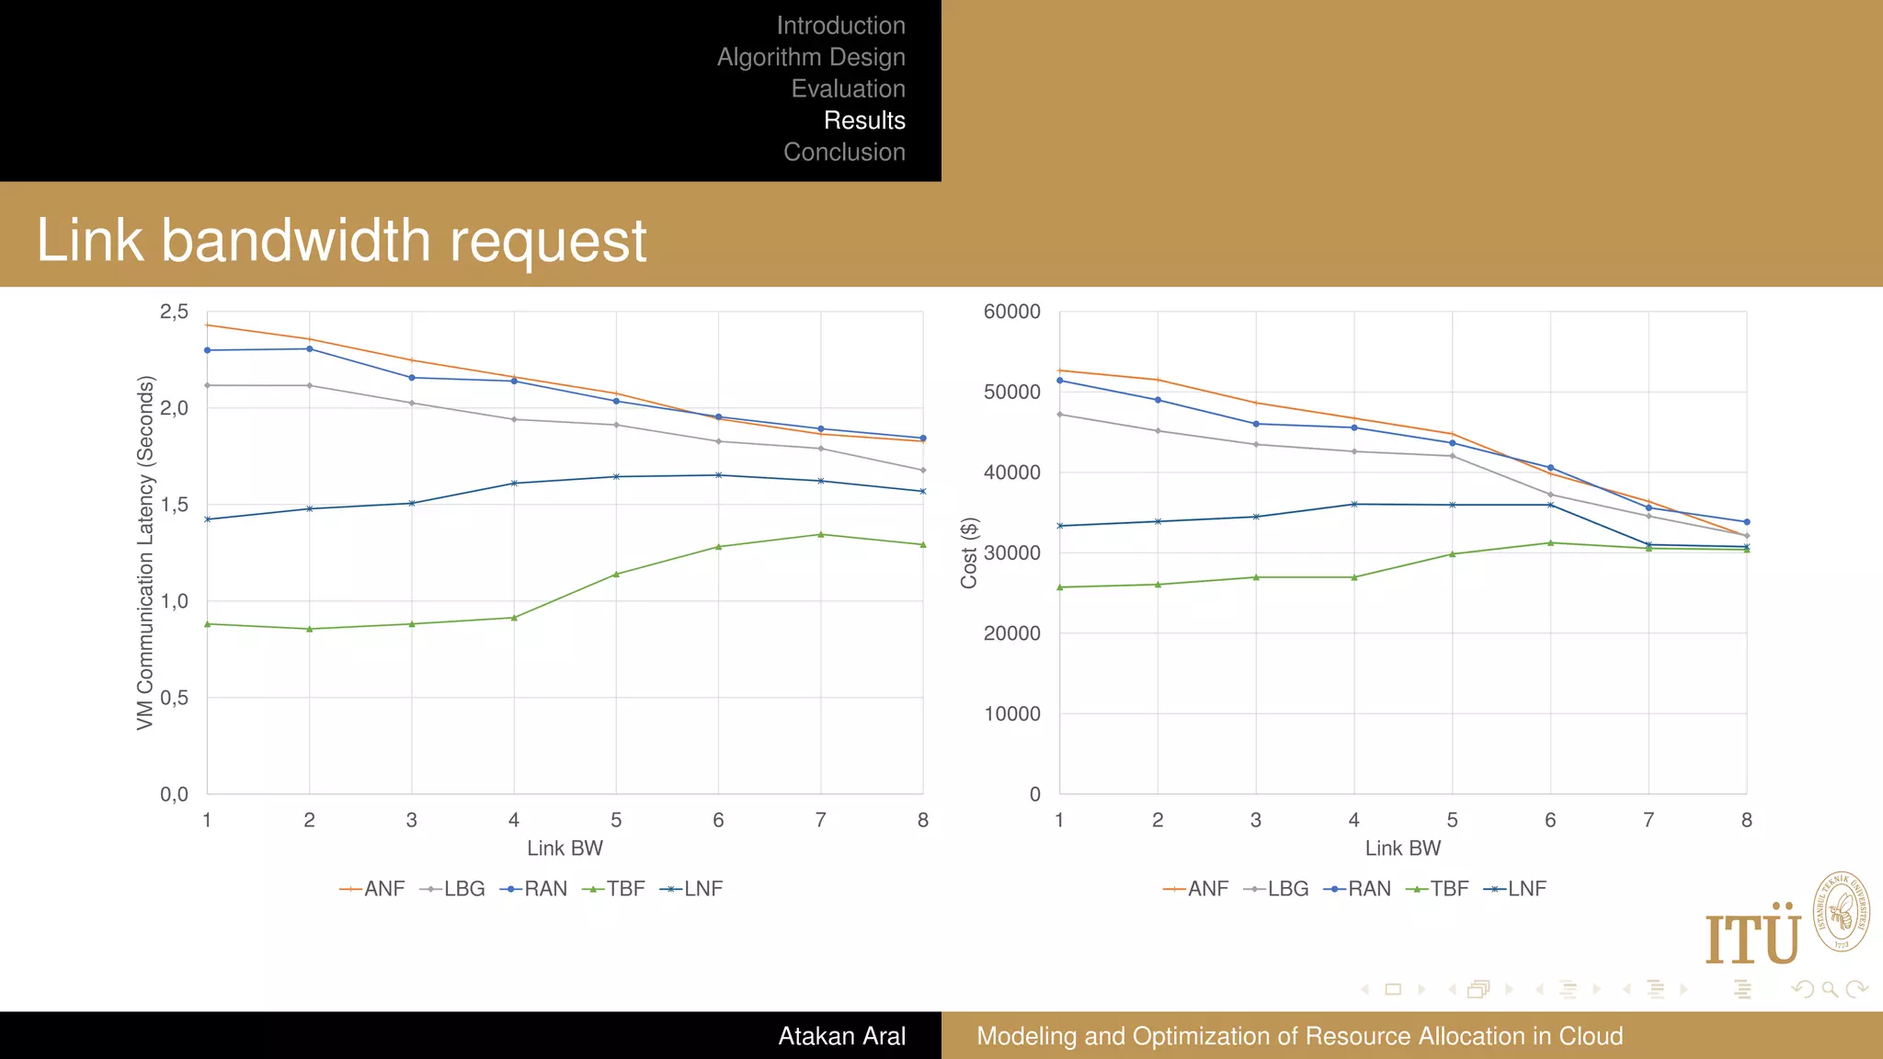Click TBF legend entry in latency chart

click(613, 889)
